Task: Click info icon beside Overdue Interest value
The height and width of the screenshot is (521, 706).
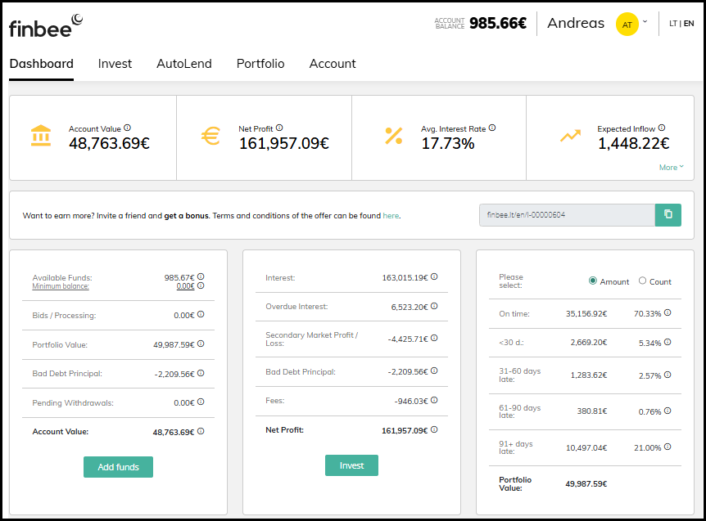Action: pyautogui.click(x=434, y=307)
